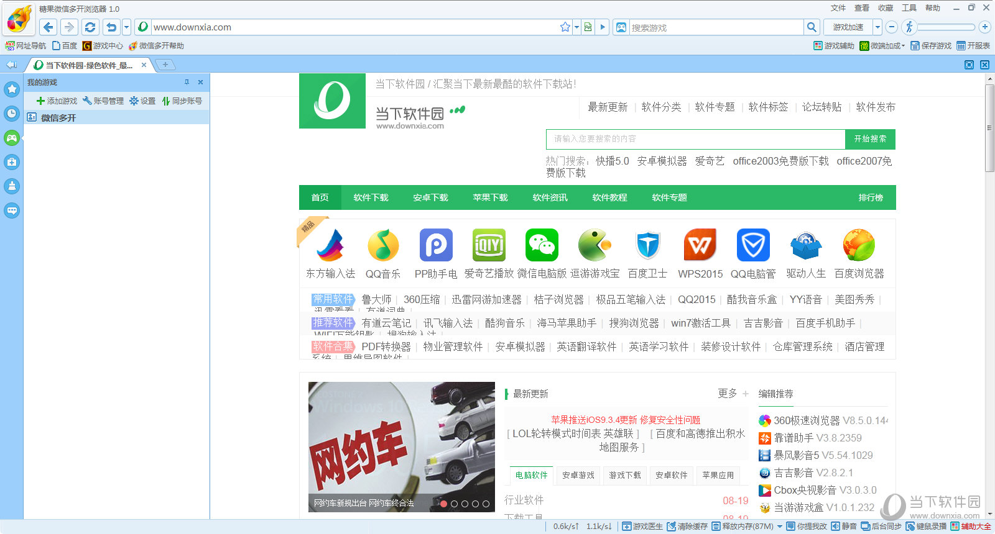995x534 pixels.
Task: Open the 排行榜 link in the green nav bar
Action: pyautogui.click(x=871, y=197)
